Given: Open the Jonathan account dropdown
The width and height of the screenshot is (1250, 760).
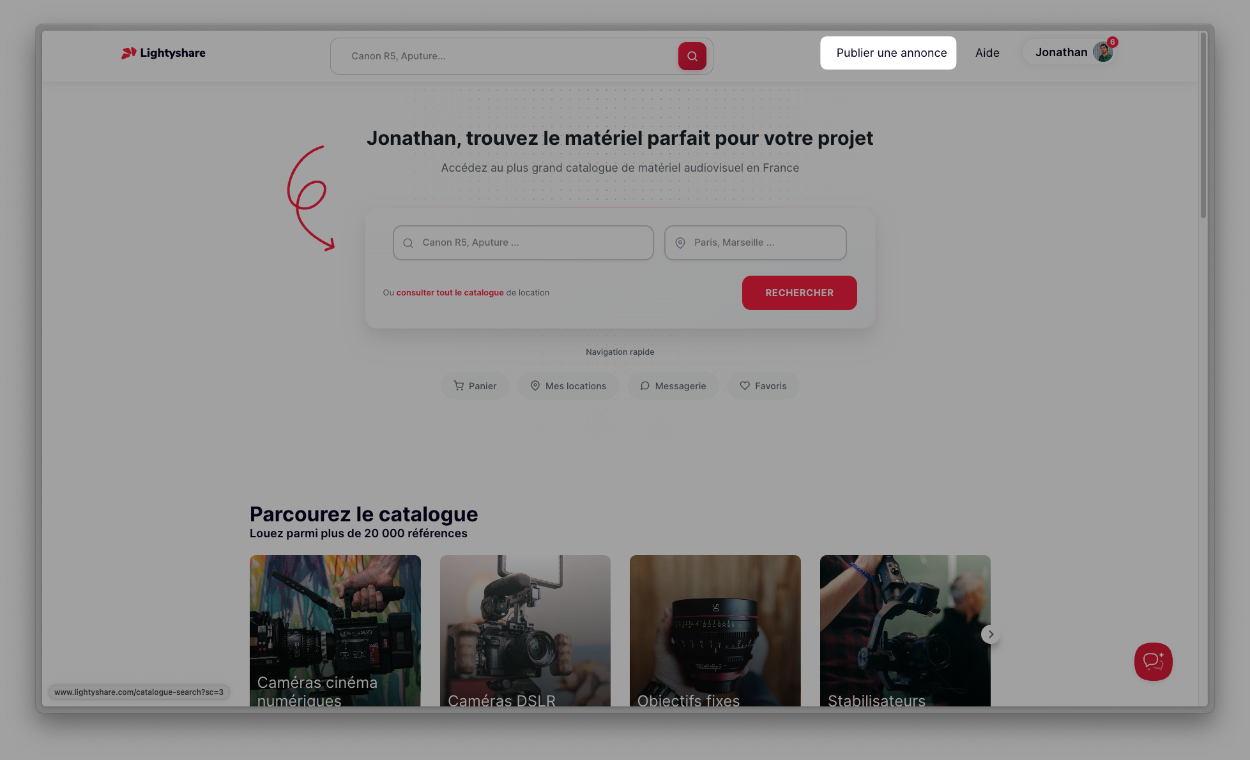Looking at the screenshot, I should pyautogui.click(x=1070, y=52).
